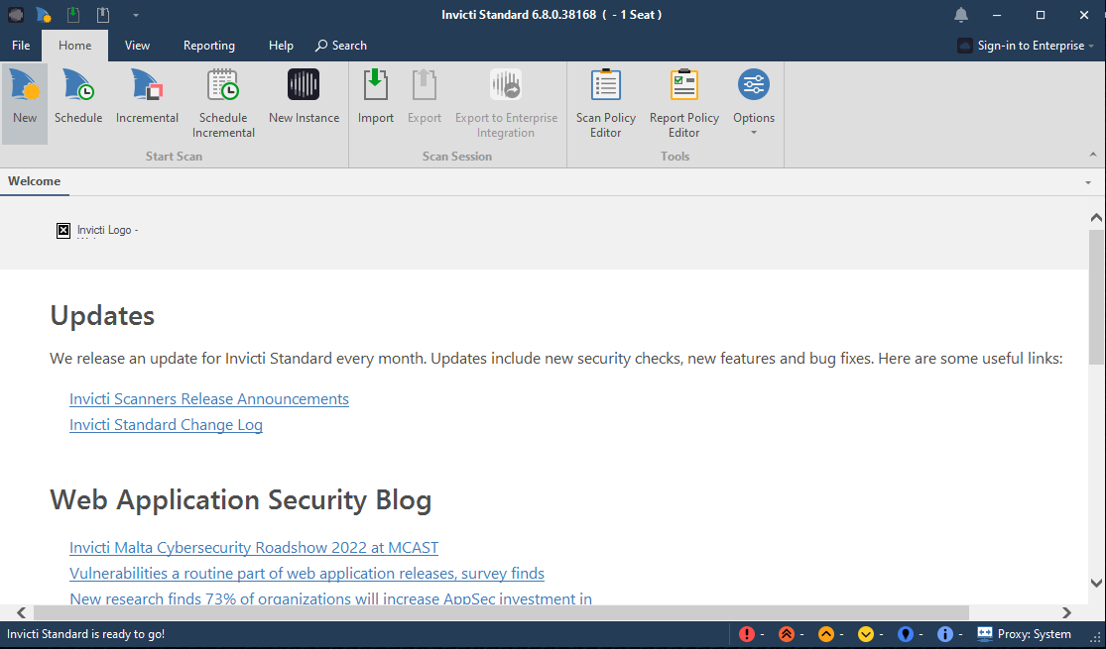Click the Proxy: System status item
The width and height of the screenshot is (1106, 649).
tap(1024, 634)
